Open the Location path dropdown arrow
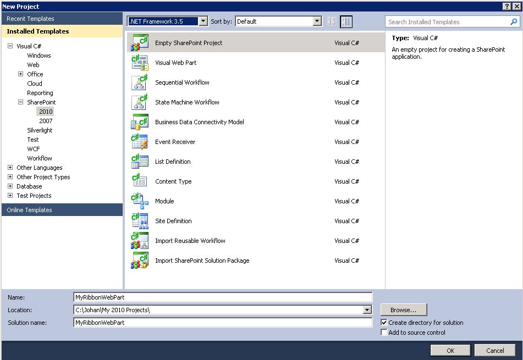 tap(367, 309)
